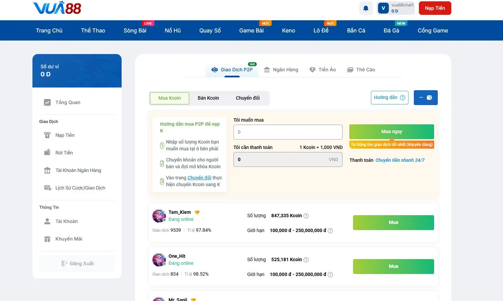Image resolution: width=503 pixels, height=301 pixels.
Task: Click help icon beside One_Hit limit range
Action: 330,275
